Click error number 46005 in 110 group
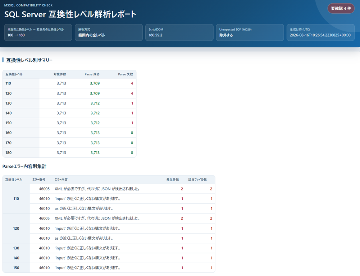Image resolution: width=360 pixels, height=276 pixels. click(x=44, y=189)
